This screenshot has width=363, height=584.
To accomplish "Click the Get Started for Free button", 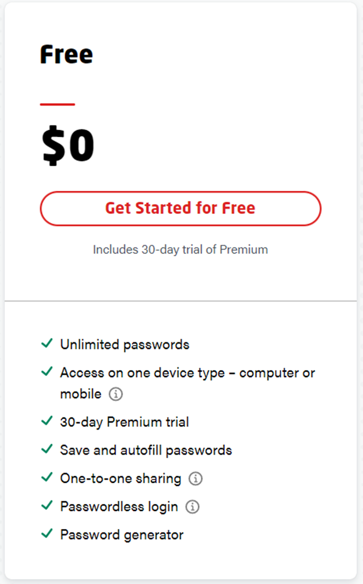I will pyautogui.click(x=181, y=208).
